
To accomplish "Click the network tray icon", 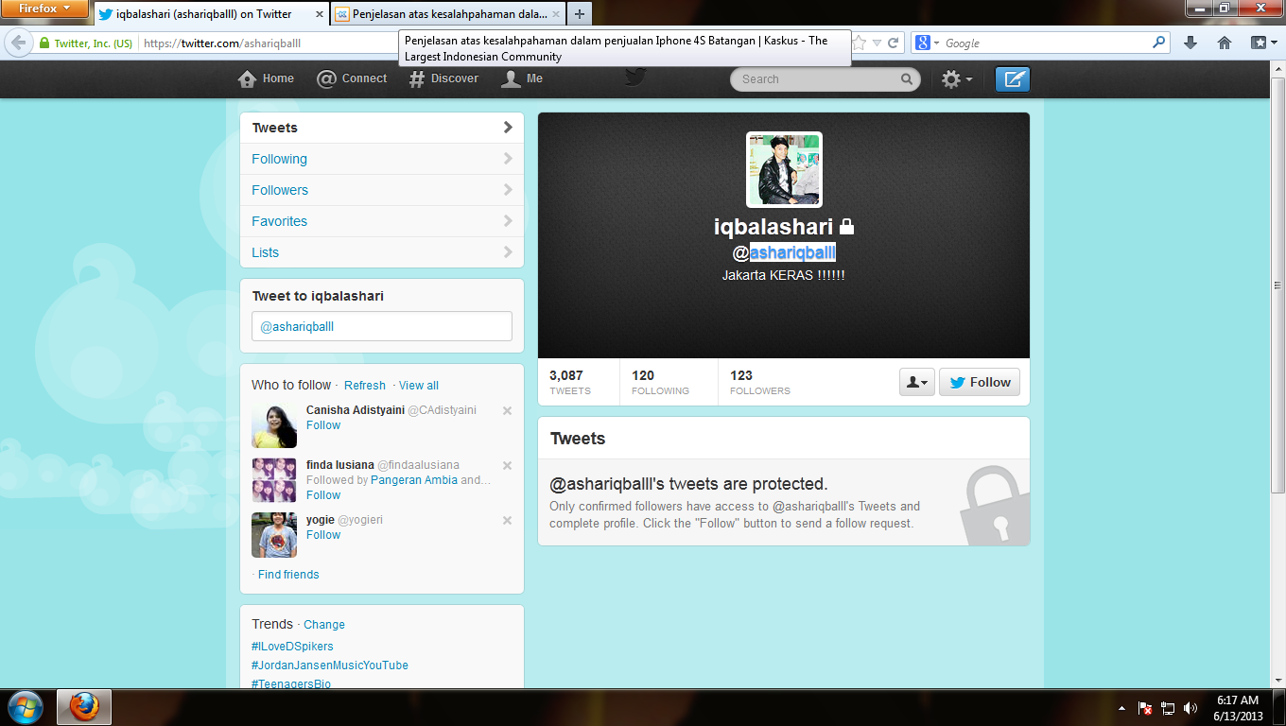I will click(x=1168, y=708).
